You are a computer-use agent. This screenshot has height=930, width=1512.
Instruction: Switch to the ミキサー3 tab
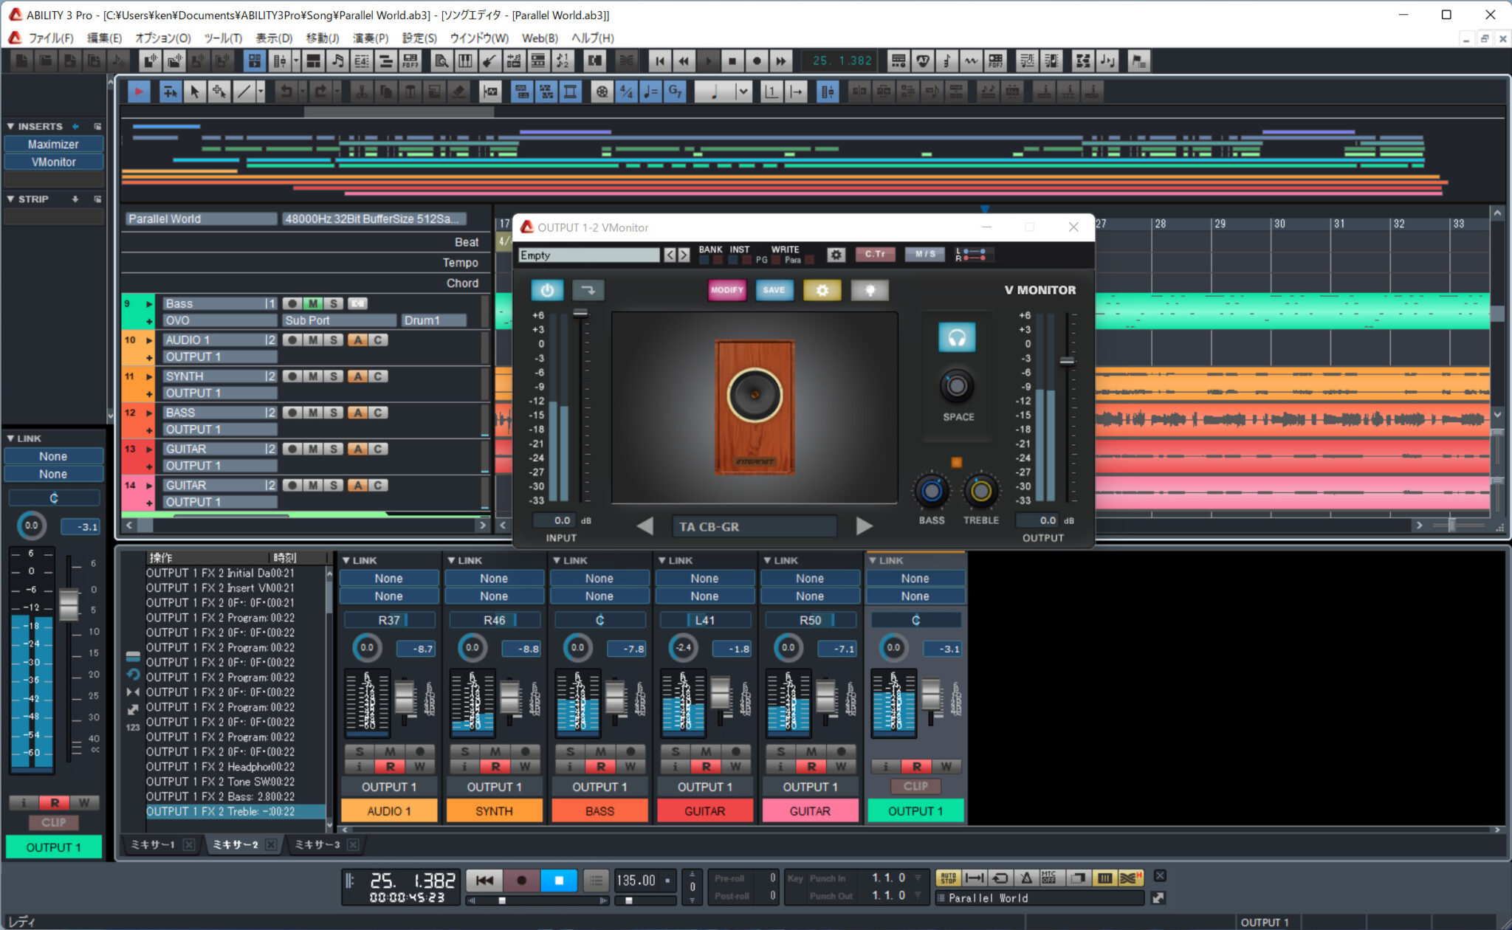tap(317, 844)
